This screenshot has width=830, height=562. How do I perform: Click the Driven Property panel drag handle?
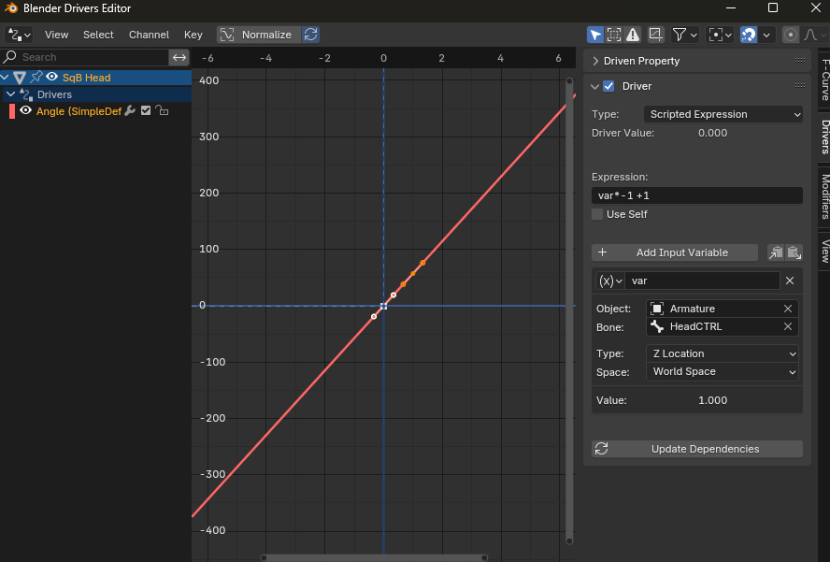tap(800, 61)
